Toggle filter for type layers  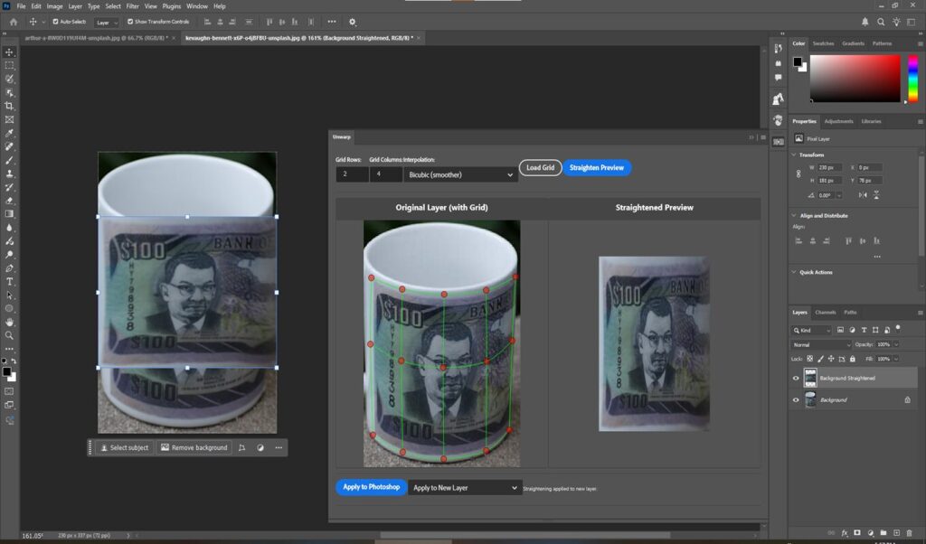click(864, 330)
